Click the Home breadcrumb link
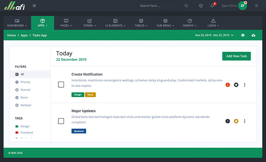Image resolution: width=266 pixels, height=162 pixels. [11, 35]
